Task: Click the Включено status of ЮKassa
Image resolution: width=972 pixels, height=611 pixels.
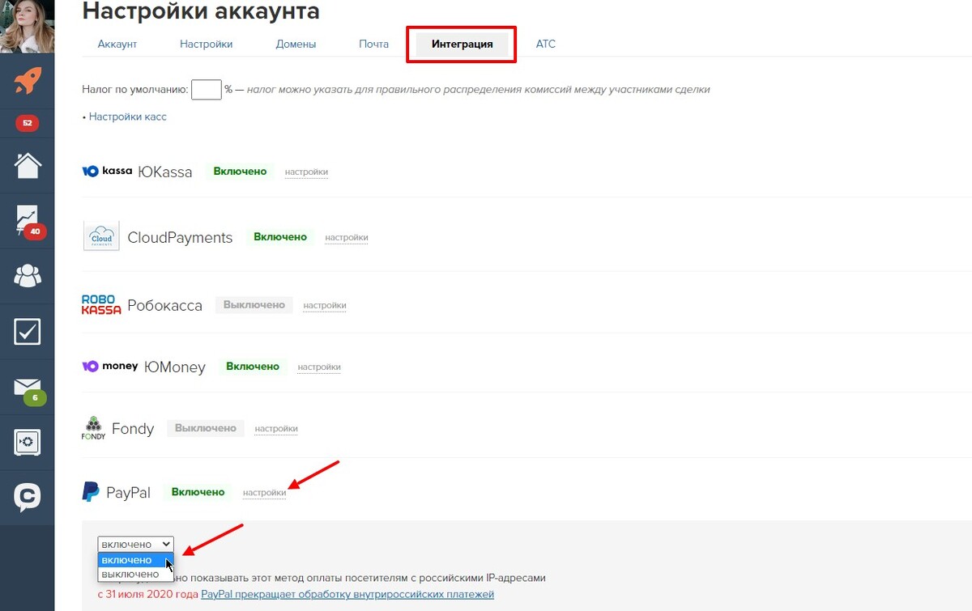Action: (240, 172)
